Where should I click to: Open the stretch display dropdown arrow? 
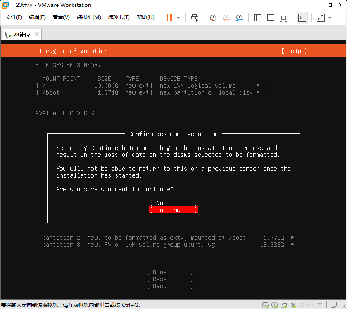[330, 18]
